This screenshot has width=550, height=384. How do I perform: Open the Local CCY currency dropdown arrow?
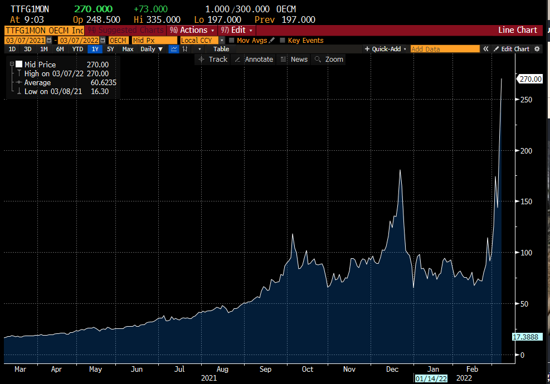[x=222, y=40]
